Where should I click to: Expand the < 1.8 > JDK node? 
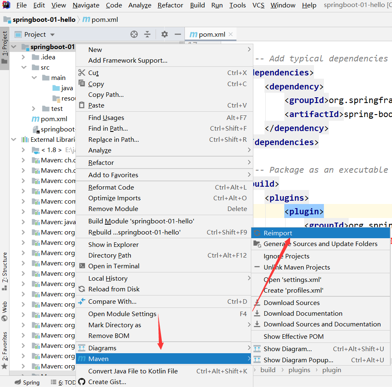pyautogui.click(x=23, y=150)
